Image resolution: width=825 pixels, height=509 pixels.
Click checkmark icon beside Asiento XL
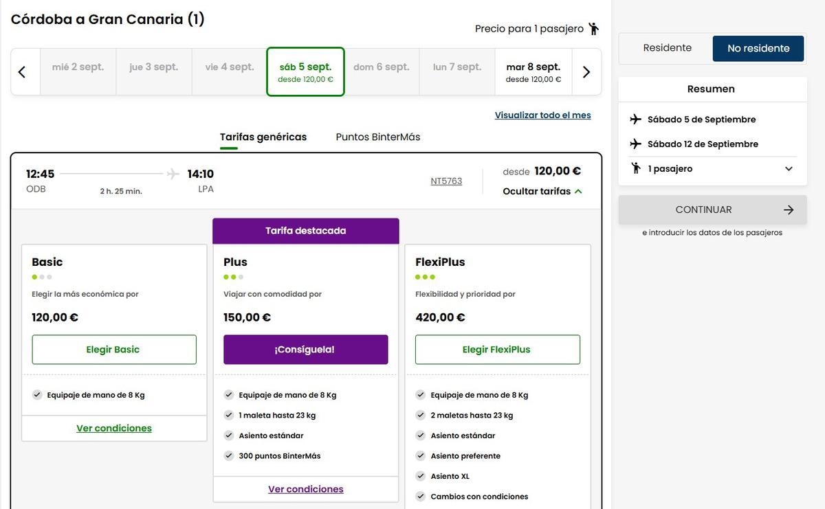tap(421, 476)
